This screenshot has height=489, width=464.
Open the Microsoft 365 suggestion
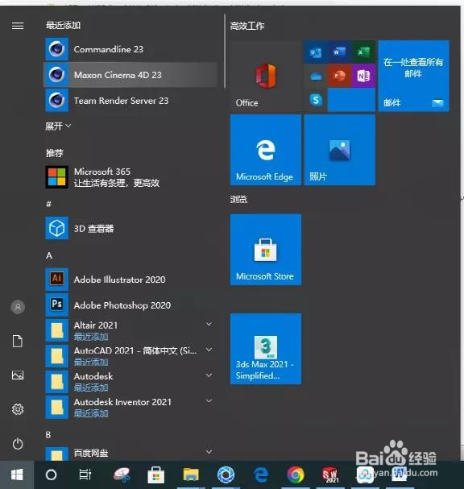[x=130, y=176]
